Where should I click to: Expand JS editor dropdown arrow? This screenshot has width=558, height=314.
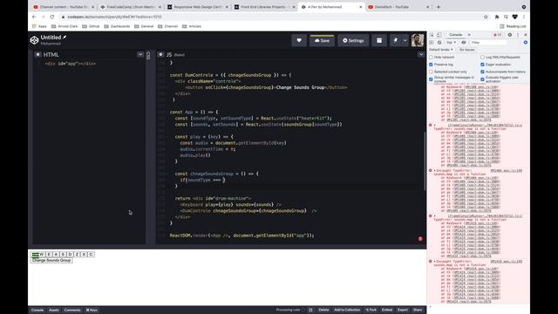[421, 54]
